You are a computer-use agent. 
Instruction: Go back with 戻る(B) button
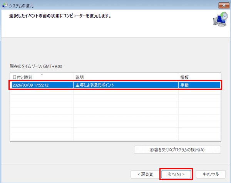pyautogui.click(x=146, y=174)
